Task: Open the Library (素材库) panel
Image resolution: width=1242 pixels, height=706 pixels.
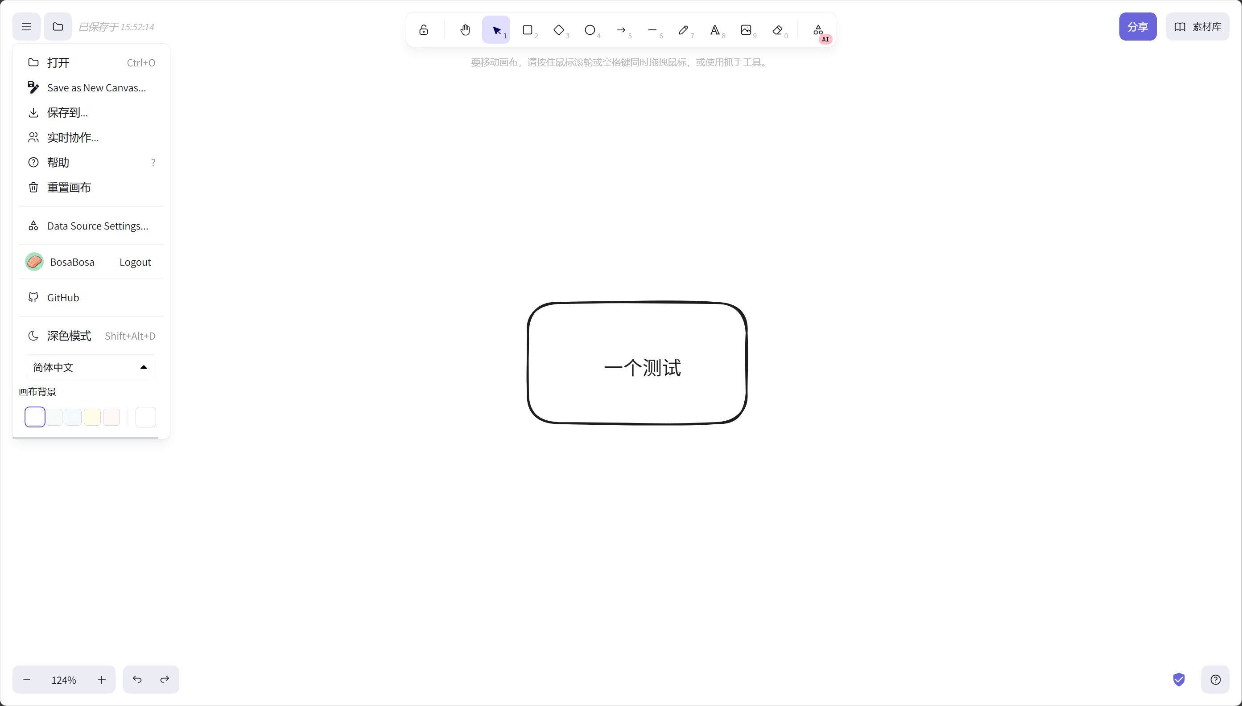Action: [x=1197, y=27]
